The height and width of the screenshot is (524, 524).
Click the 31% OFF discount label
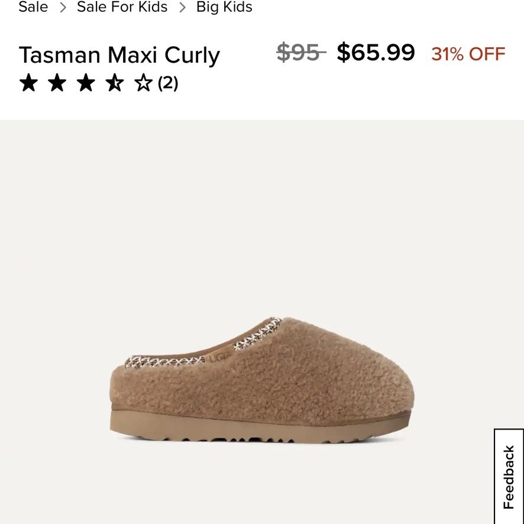(468, 54)
